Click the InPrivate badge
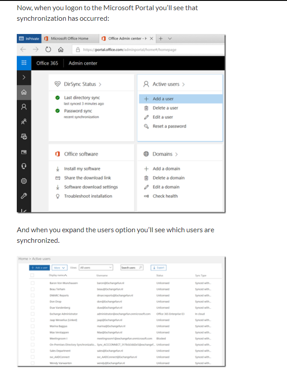Screen dimensions: 287x377 [x=29, y=38]
